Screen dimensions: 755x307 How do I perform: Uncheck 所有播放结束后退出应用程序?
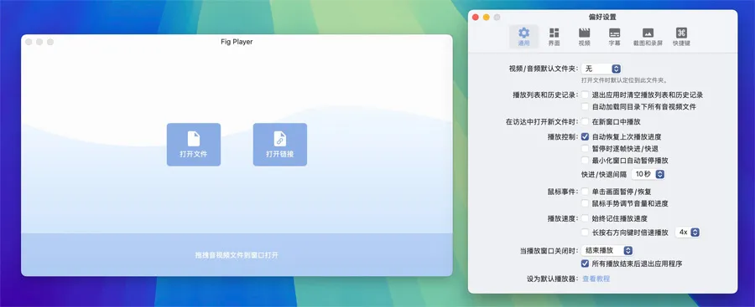pos(585,264)
